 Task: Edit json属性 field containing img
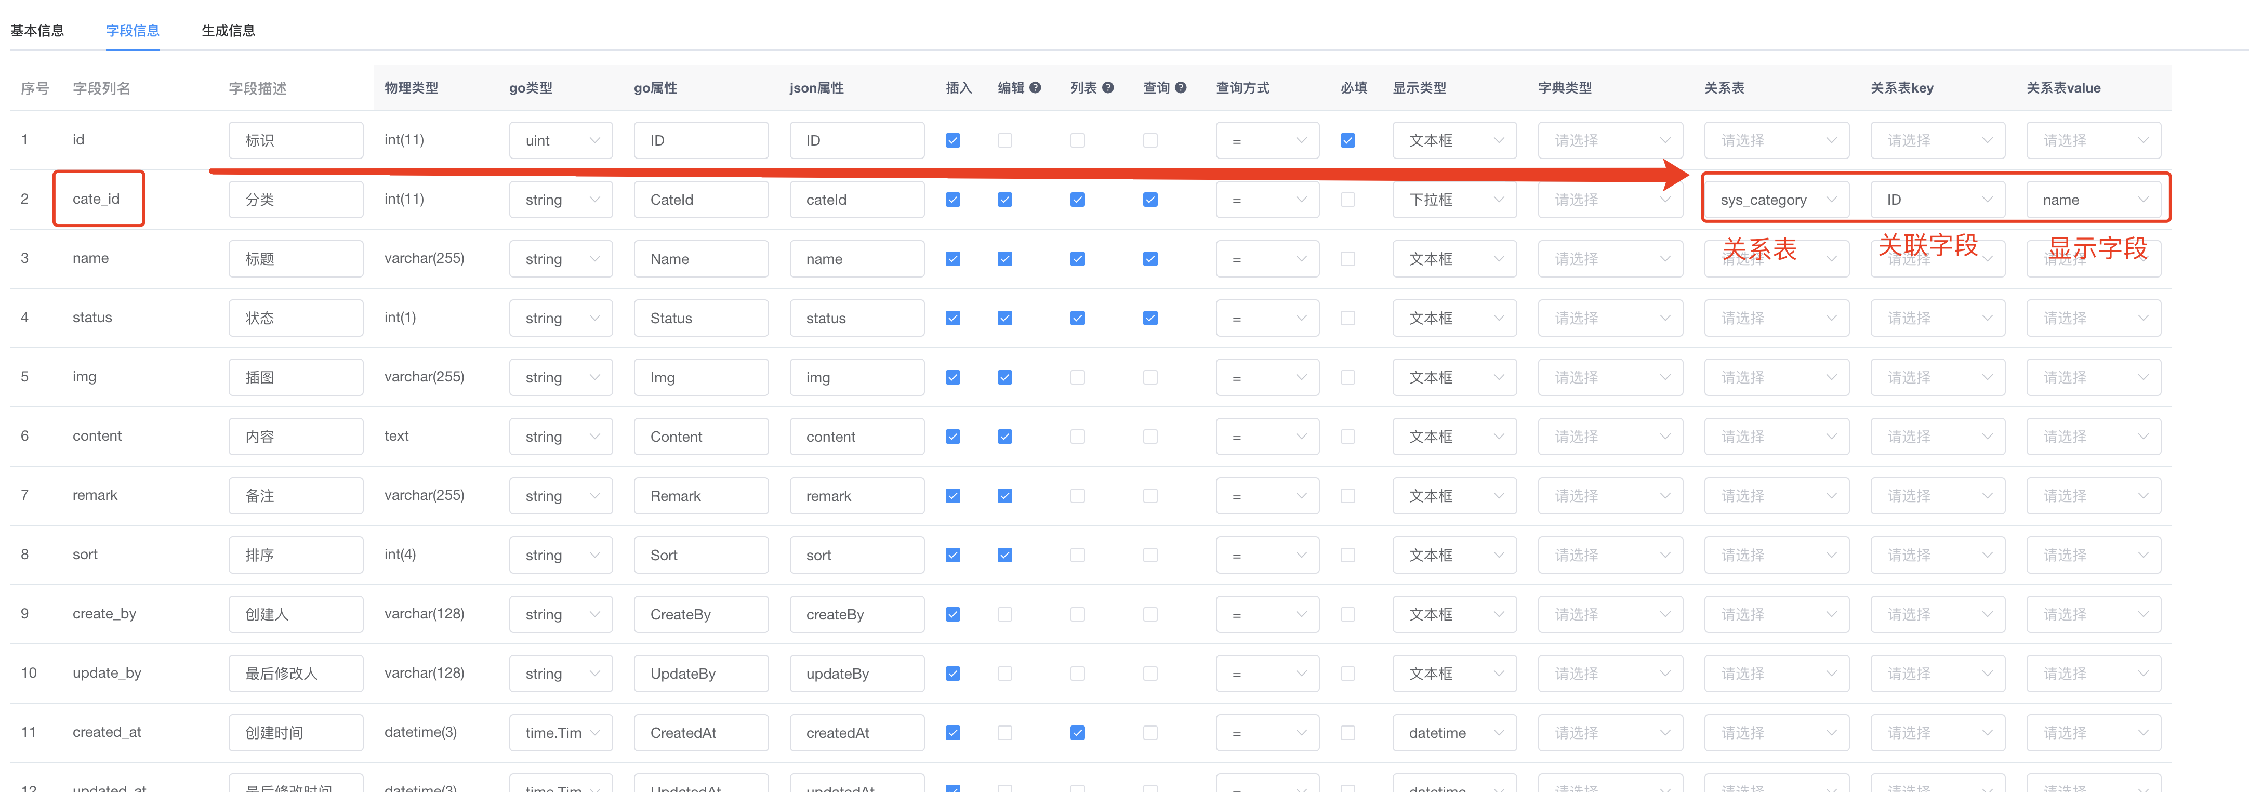coord(856,377)
